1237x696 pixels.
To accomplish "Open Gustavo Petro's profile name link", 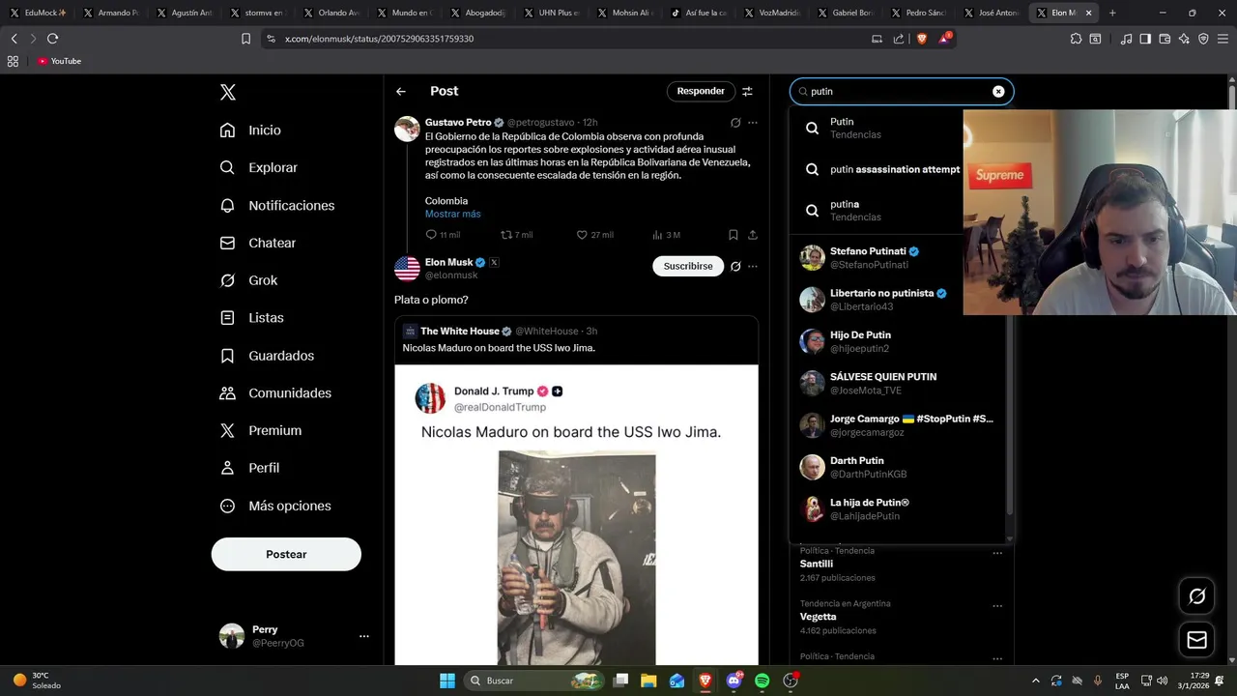I will point(458,123).
